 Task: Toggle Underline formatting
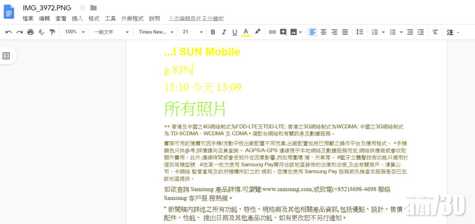click(x=235, y=32)
